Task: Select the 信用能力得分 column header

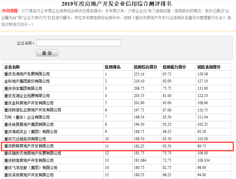Action: click(x=174, y=67)
